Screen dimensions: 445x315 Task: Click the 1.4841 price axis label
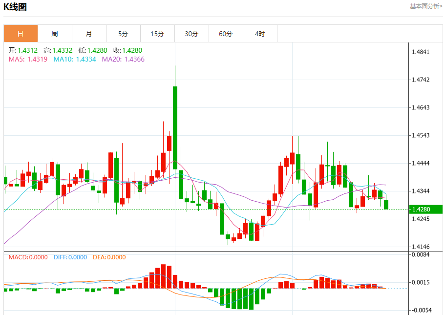click(421, 52)
